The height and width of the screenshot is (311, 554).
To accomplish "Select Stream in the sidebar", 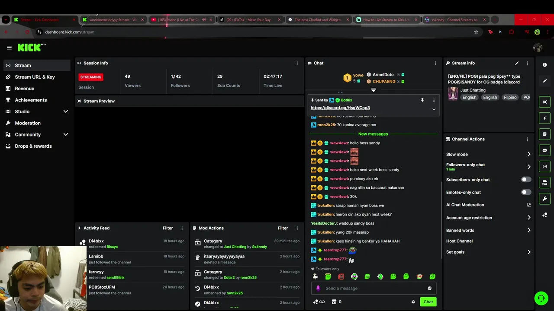I will click(37, 65).
